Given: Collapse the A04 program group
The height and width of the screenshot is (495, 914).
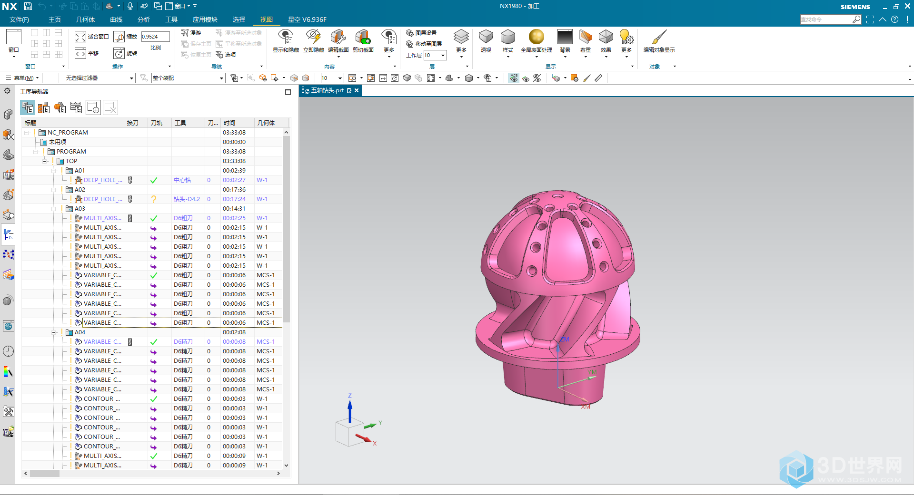Looking at the screenshot, I should [x=54, y=332].
